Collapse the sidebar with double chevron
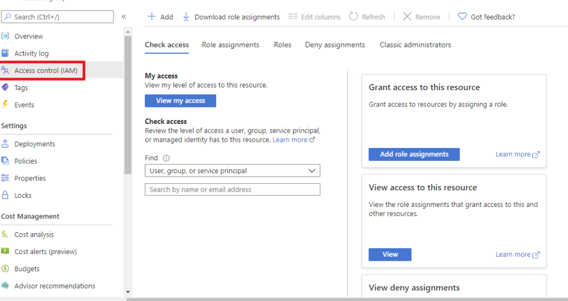Viewport: 568px width, 301px height. [124, 17]
